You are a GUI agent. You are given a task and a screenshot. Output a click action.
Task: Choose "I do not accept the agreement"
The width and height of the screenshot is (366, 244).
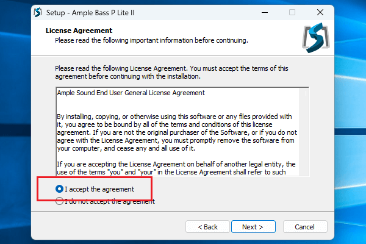[60, 202]
